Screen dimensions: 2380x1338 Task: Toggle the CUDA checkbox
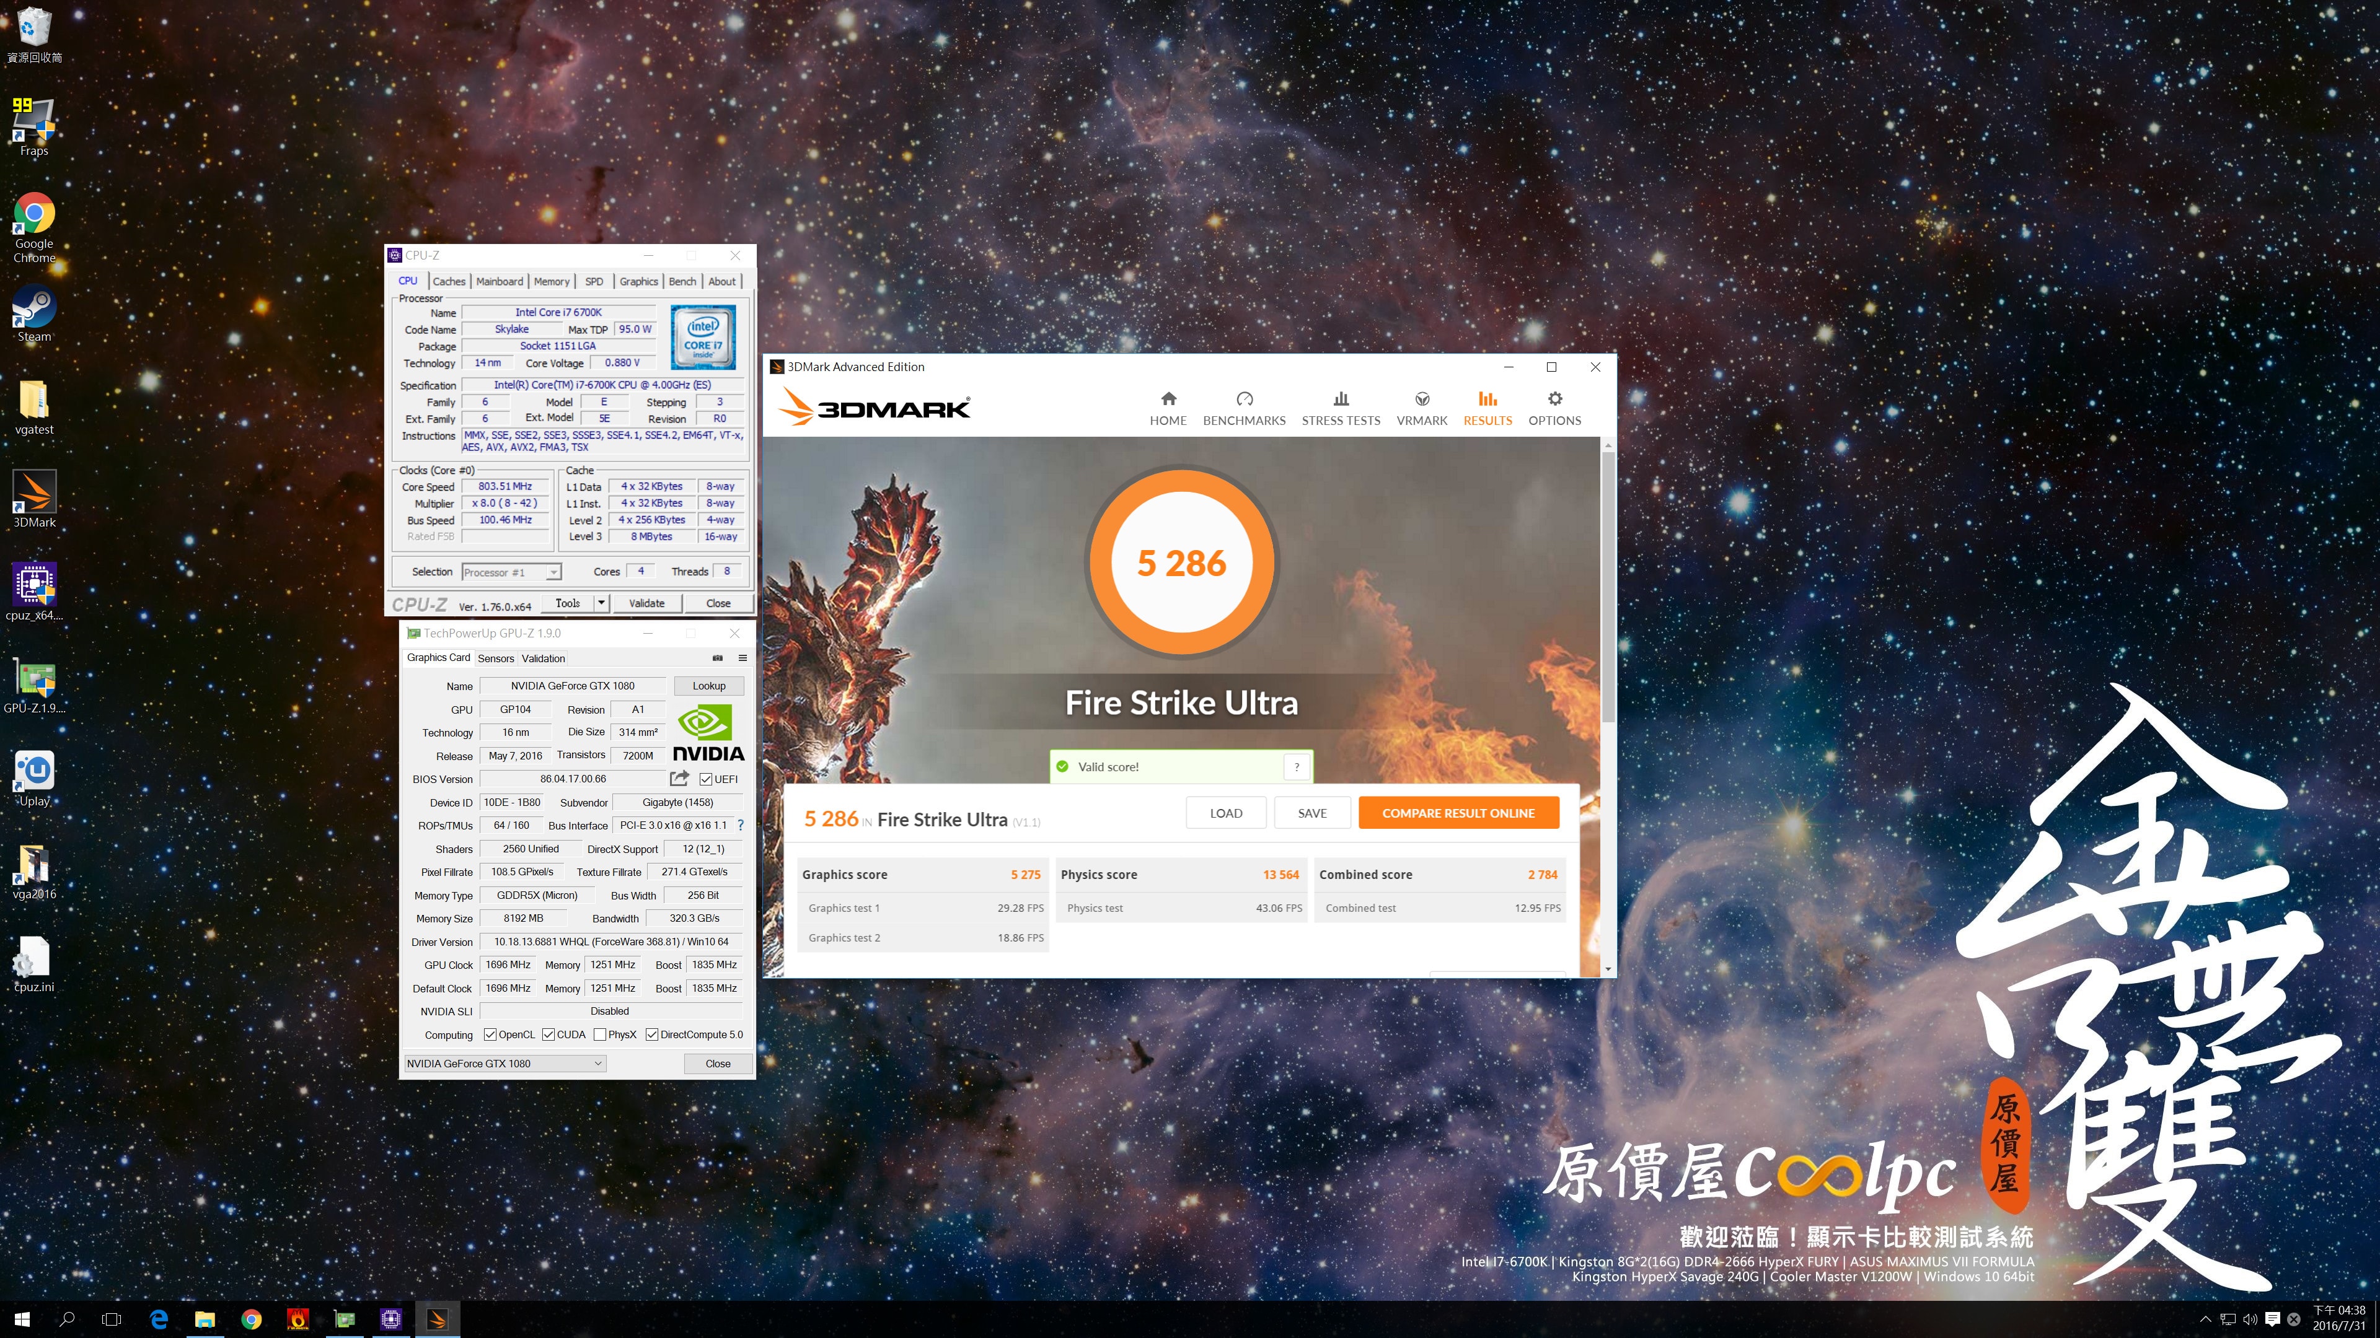pyautogui.click(x=549, y=1034)
